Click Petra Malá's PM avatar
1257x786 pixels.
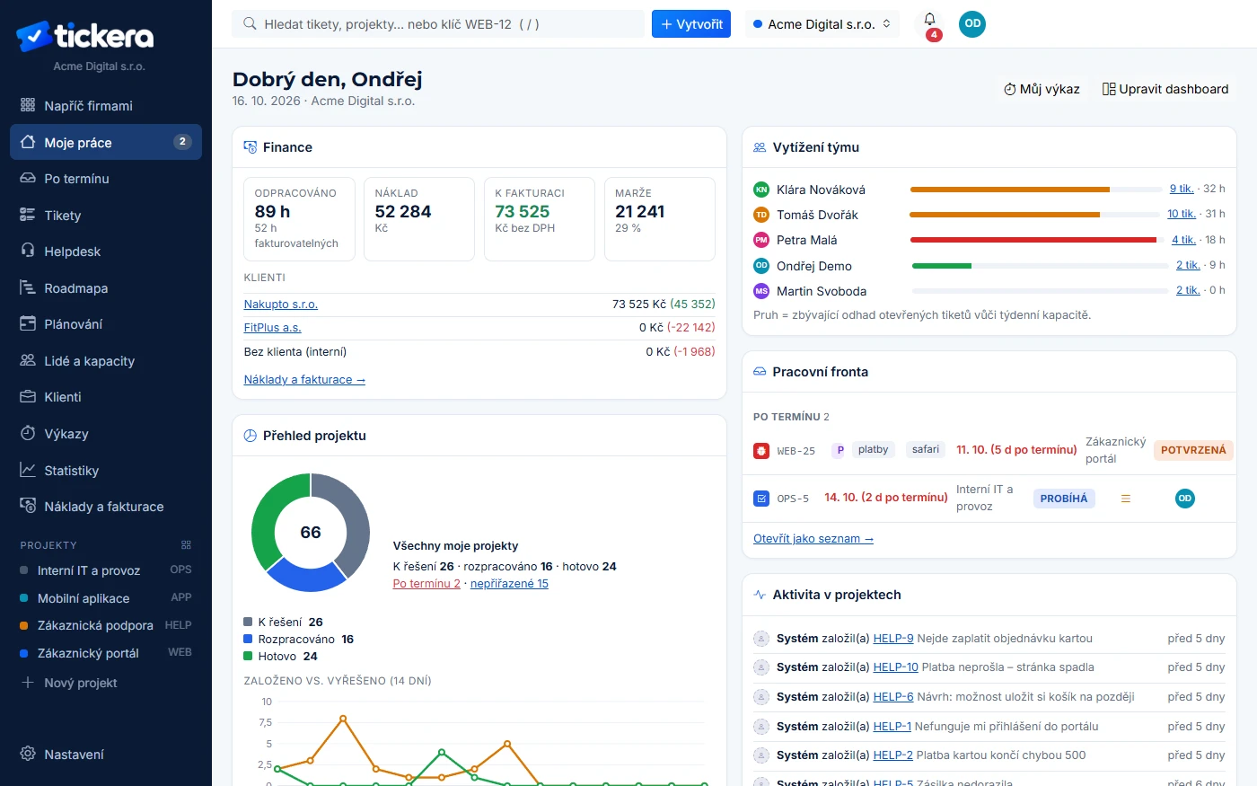pos(761,240)
